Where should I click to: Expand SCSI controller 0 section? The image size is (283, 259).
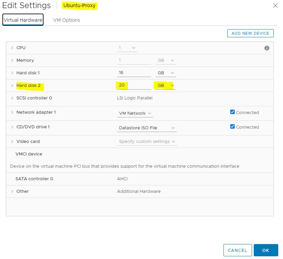coord(12,98)
